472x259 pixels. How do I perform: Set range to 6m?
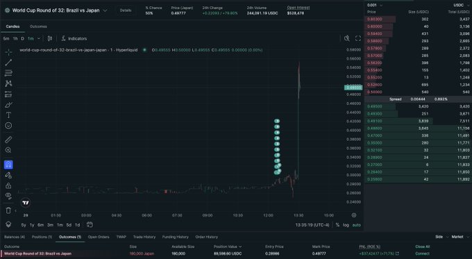coord(41,225)
